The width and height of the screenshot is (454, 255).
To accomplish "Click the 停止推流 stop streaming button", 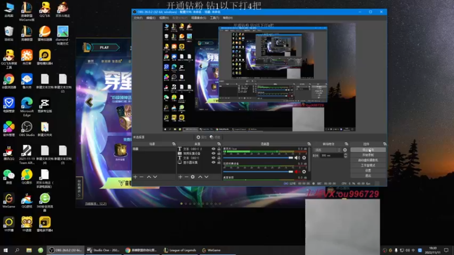I will coord(368,150).
